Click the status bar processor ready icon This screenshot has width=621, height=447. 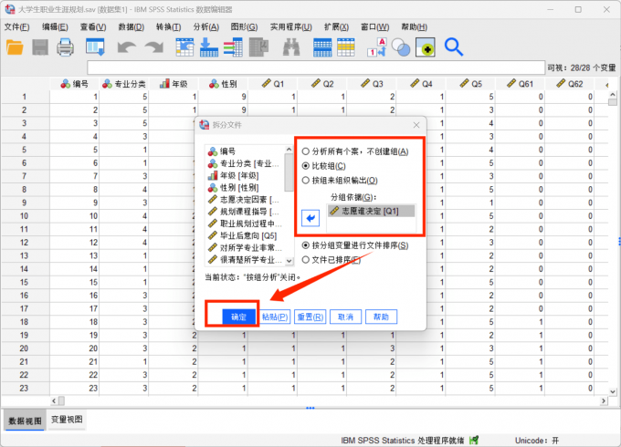[474, 440]
